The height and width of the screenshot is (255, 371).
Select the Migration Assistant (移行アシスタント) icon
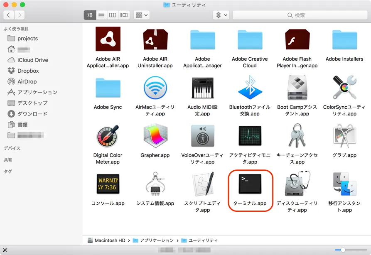pyautogui.click(x=344, y=184)
